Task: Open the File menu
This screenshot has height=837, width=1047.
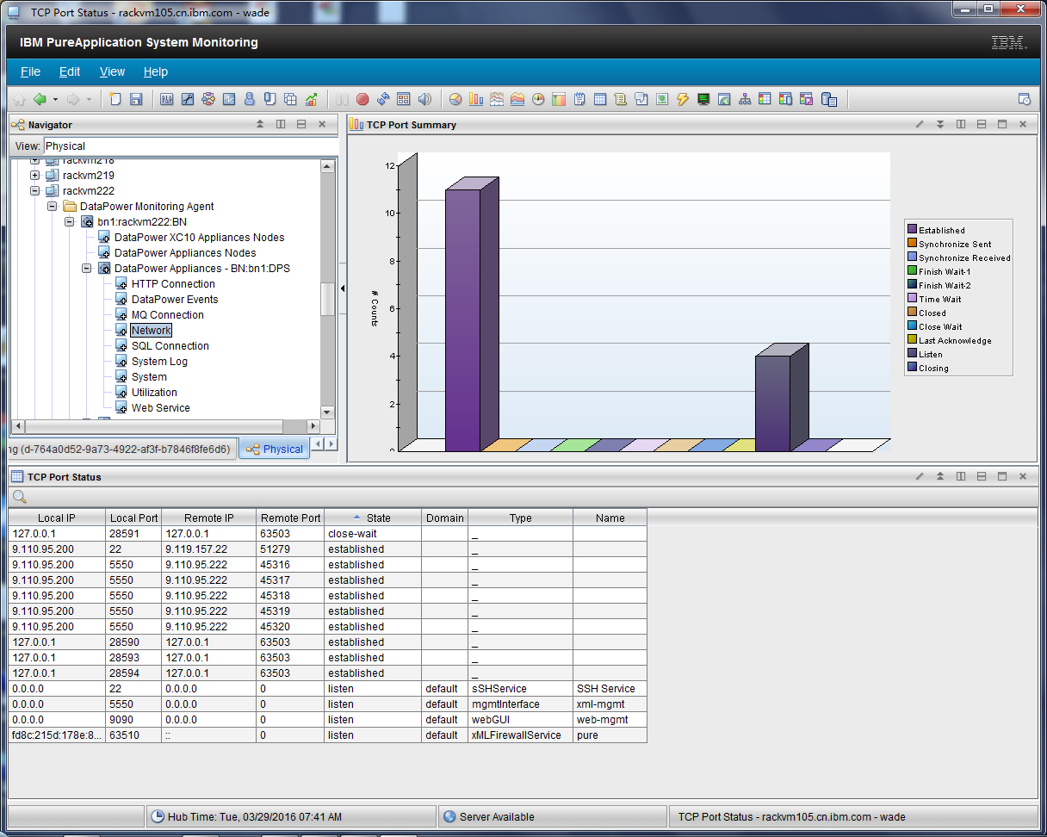Action: tap(30, 71)
